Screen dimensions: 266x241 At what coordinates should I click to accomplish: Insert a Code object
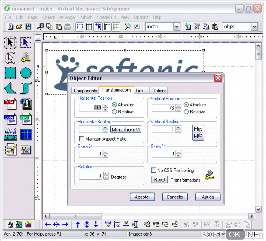[x=10, y=119]
